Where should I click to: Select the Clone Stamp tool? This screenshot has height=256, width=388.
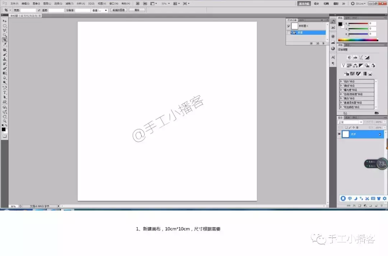point(4,59)
